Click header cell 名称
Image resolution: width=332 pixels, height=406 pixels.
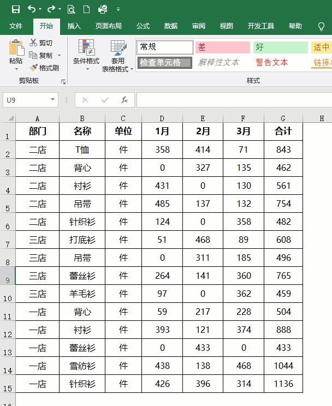click(x=82, y=132)
